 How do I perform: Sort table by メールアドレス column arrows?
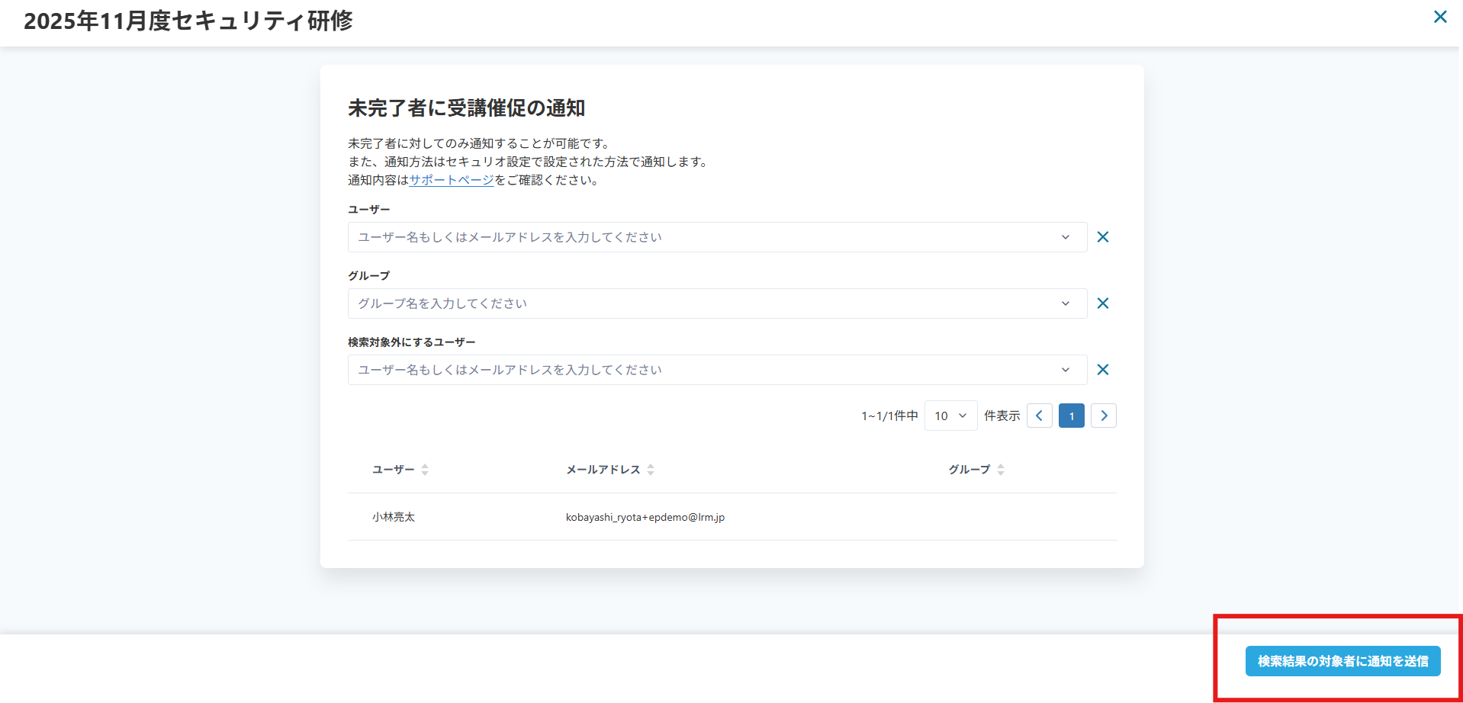click(x=651, y=470)
